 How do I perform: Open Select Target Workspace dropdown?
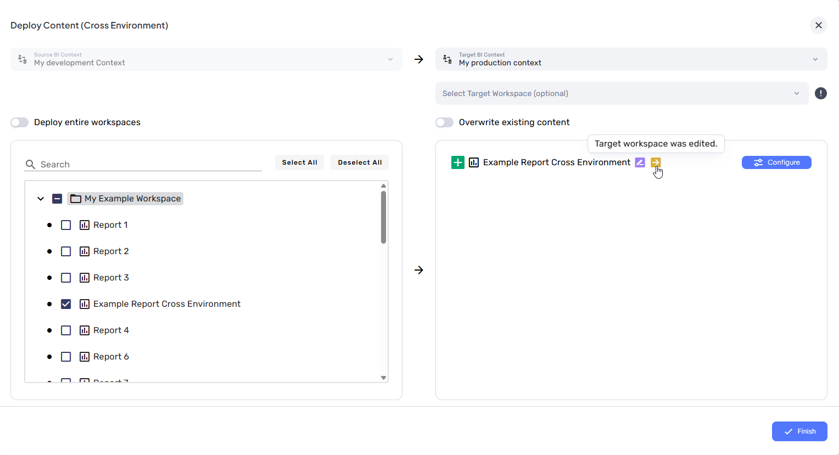coord(622,93)
